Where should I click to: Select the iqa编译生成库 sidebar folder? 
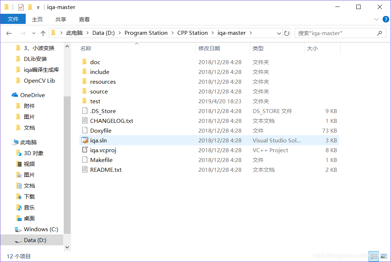coord(41,70)
